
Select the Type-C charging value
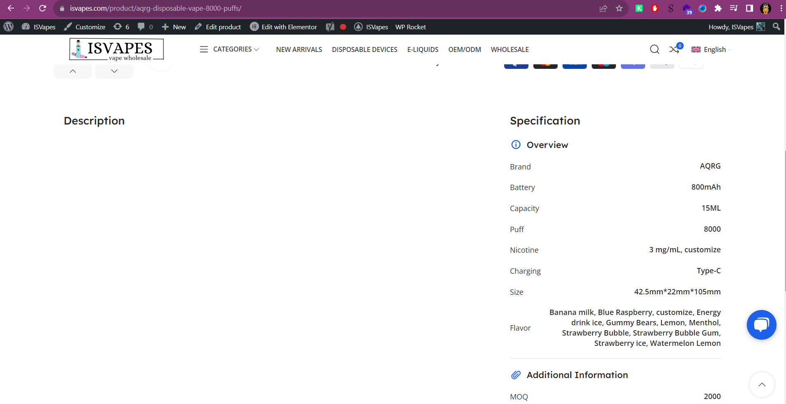[709, 271]
